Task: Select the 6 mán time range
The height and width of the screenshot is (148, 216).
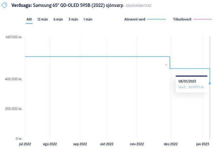Action: pos(58,19)
